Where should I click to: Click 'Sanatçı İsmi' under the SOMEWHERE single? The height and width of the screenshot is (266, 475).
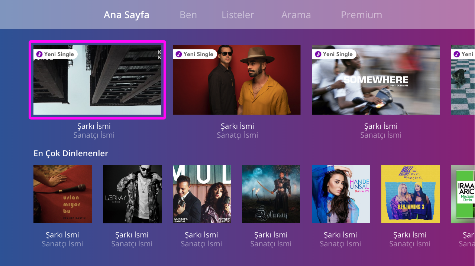click(381, 135)
